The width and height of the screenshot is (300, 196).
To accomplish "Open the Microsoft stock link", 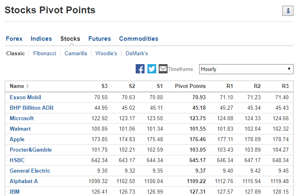I will pyautogui.click(x=22, y=119).
